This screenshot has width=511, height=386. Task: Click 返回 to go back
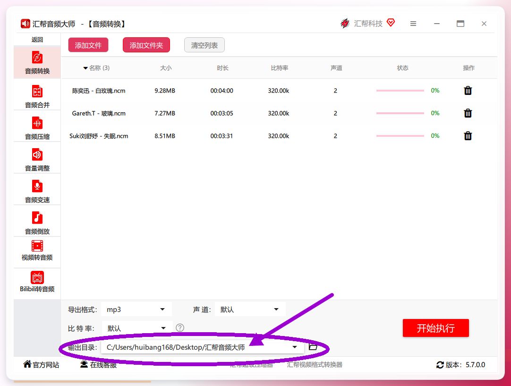[37, 40]
